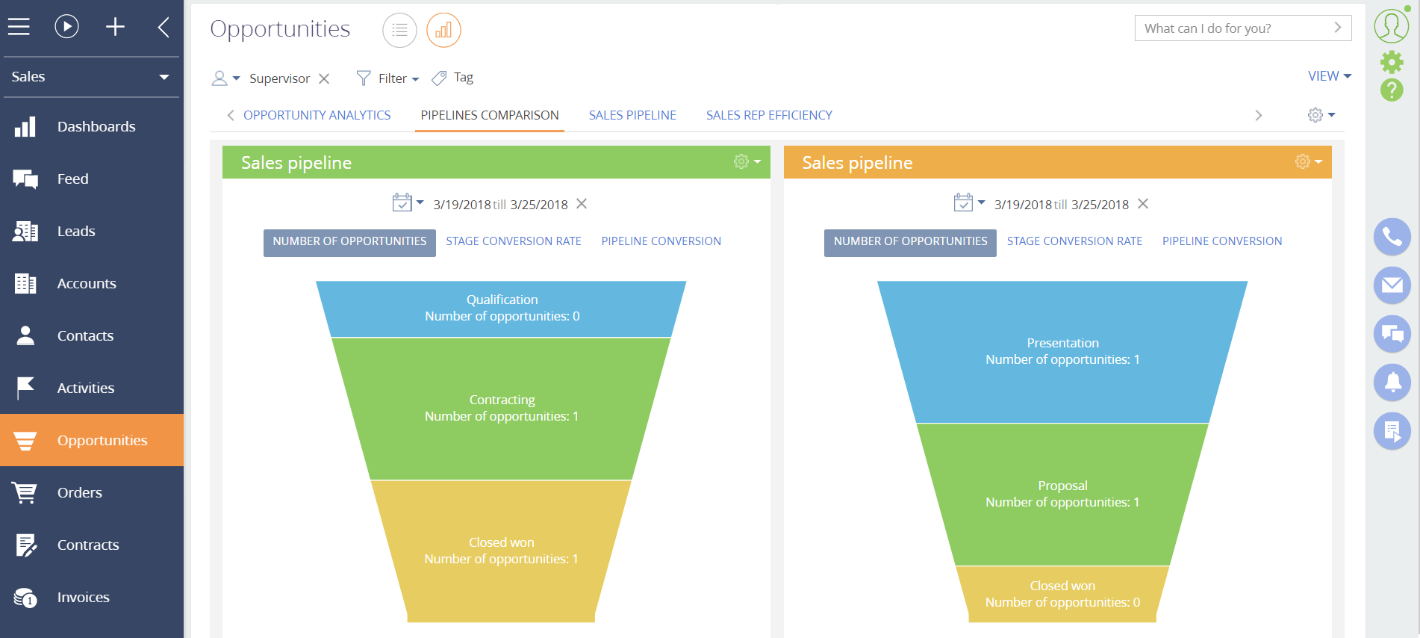Switch to analytics chart view
Viewport: 1420px width, 638px height.
pos(443,30)
